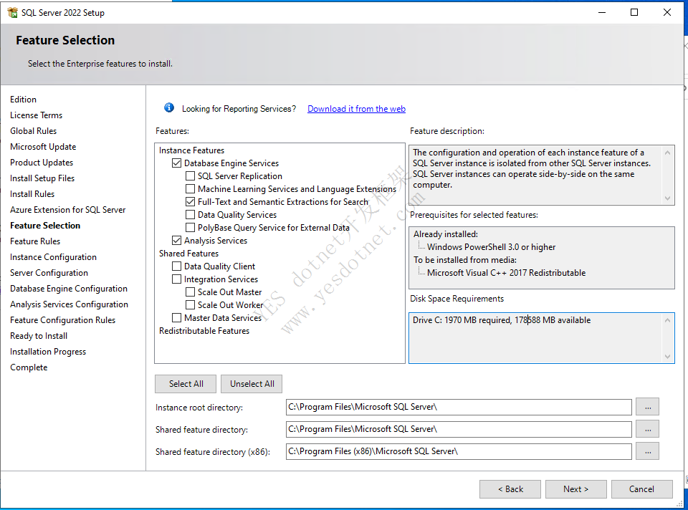Open the browse button for Shared feature directory (x86)
This screenshot has width=688, height=510.
click(x=647, y=451)
